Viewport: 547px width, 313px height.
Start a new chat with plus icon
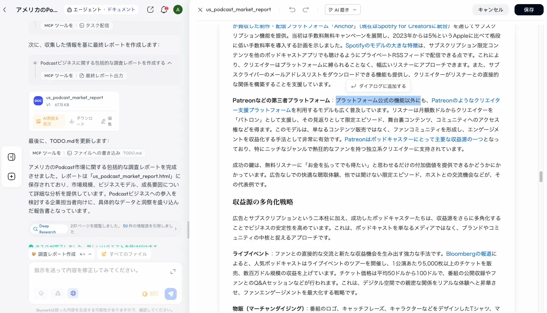[x=12, y=177]
